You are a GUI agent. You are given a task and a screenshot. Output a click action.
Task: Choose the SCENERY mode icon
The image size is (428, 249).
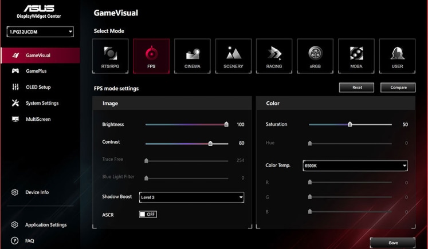tap(233, 56)
